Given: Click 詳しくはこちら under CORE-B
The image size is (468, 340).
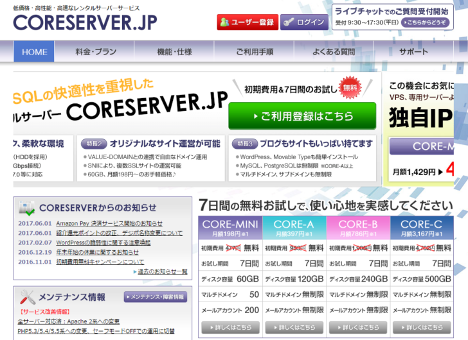Looking at the screenshot, I should coord(358,327).
